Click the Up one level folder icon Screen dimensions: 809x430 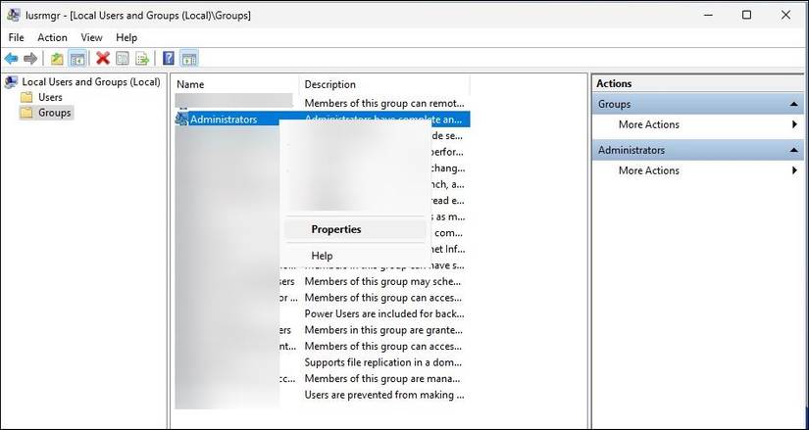57,58
